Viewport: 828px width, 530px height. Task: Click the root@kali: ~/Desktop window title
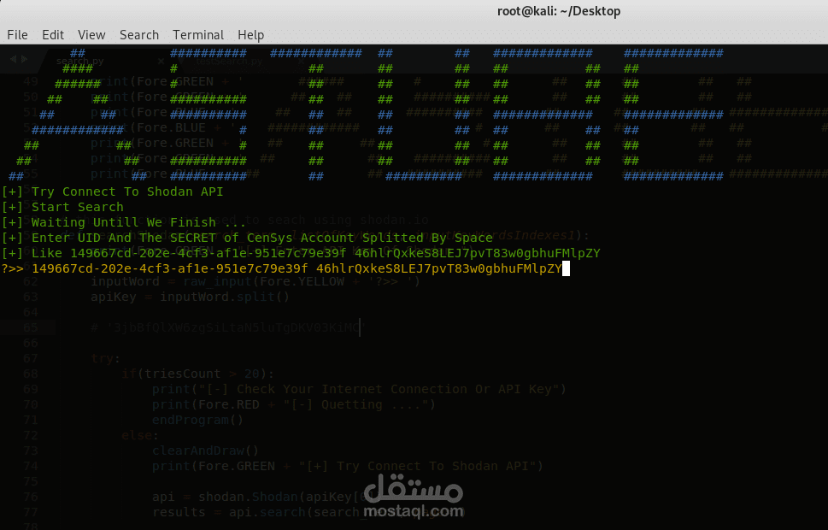click(x=559, y=11)
